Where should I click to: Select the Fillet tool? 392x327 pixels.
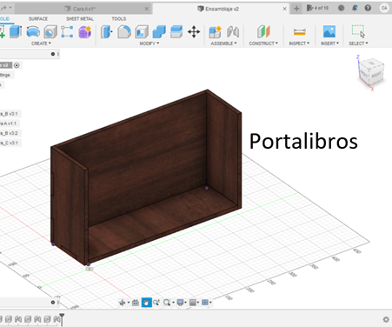[x=124, y=31]
